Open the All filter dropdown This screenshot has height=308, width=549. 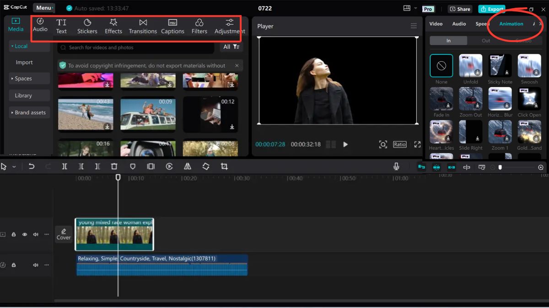(x=231, y=47)
